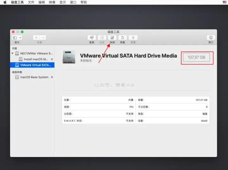
Task: Click the Erase (抹掉) toolbar icon
Action: click(x=112, y=38)
